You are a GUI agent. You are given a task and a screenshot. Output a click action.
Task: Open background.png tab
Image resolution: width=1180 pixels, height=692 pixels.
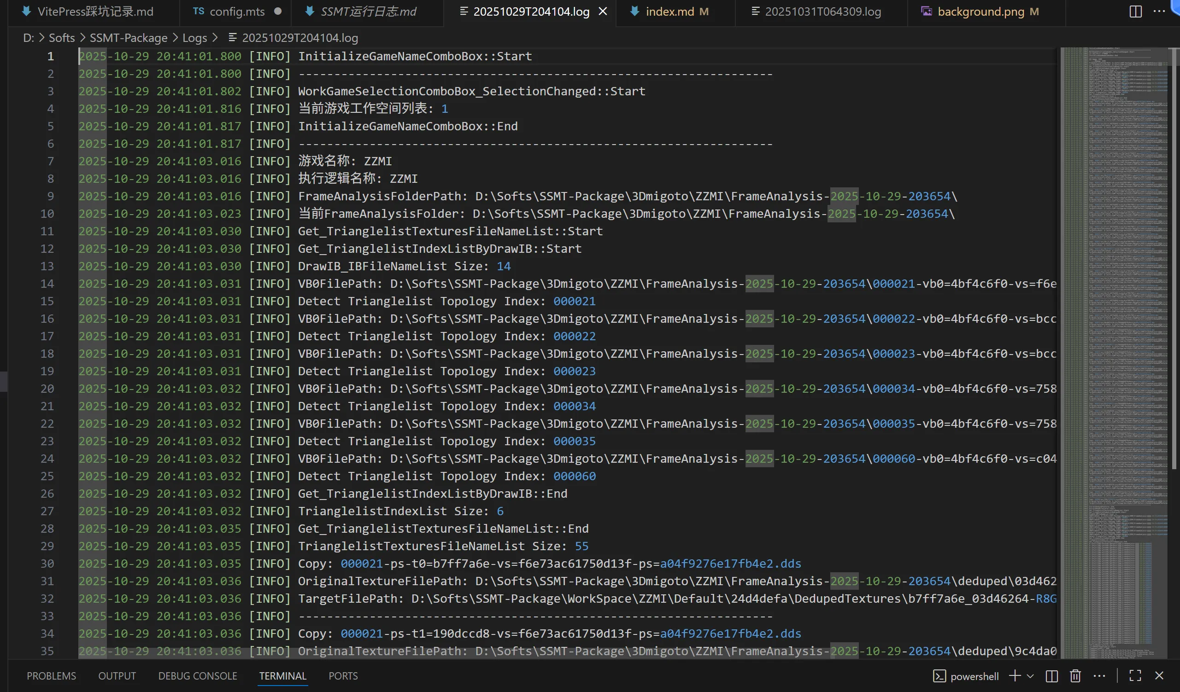pyautogui.click(x=980, y=11)
